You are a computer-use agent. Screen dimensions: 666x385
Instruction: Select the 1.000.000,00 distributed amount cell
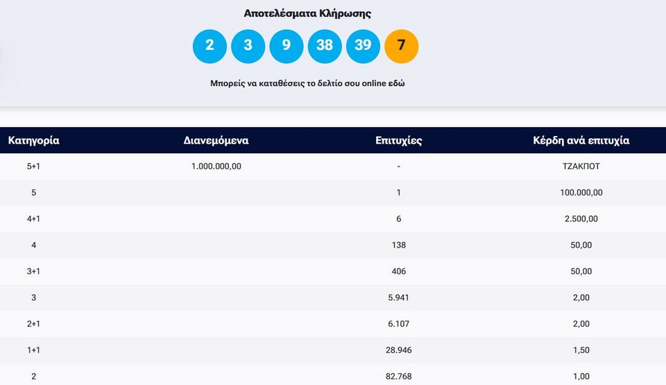click(216, 166)
